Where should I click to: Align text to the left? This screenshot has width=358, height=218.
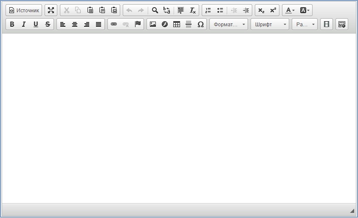(63, 24)
